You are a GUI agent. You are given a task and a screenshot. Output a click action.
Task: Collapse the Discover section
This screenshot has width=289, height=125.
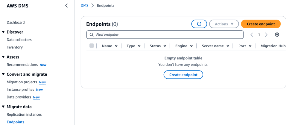[3, 32]
